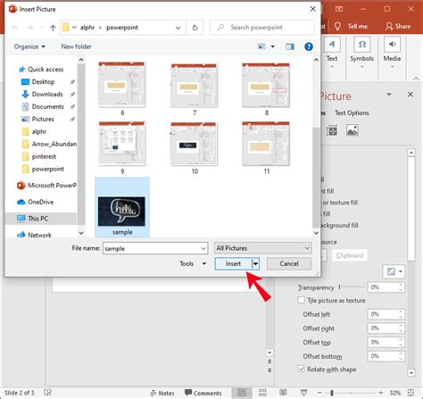
Task: Open Notes pane from status bar
Action: pyautogui.click(x=162, y=393)
